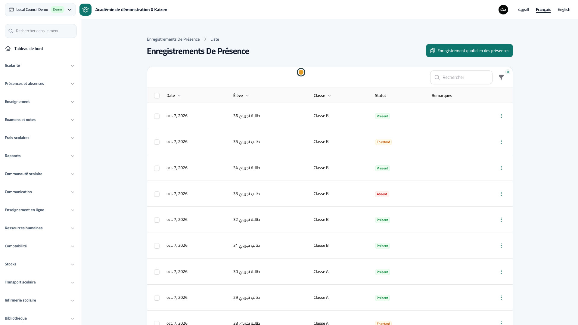Select Français language option
Image resolution: width=578 pixels, height=325 pixels.
(543, 10)
